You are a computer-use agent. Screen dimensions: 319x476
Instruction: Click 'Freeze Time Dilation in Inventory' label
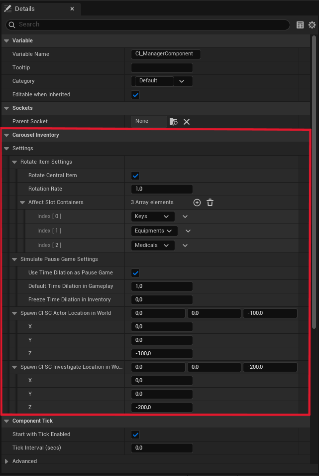[x=70, y=299]
